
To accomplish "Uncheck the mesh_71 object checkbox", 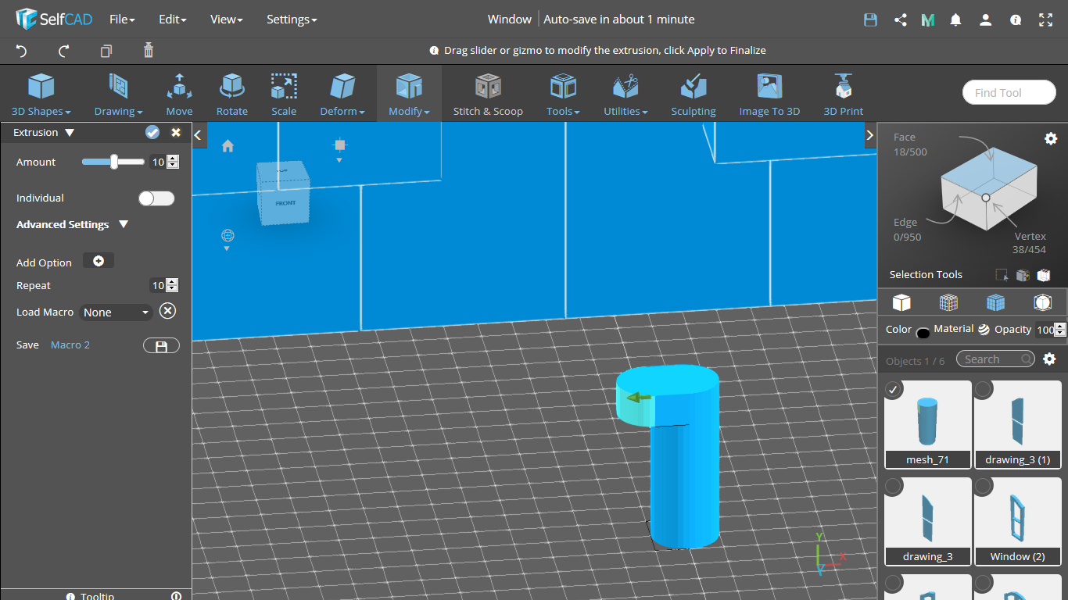I will point(892,388).
